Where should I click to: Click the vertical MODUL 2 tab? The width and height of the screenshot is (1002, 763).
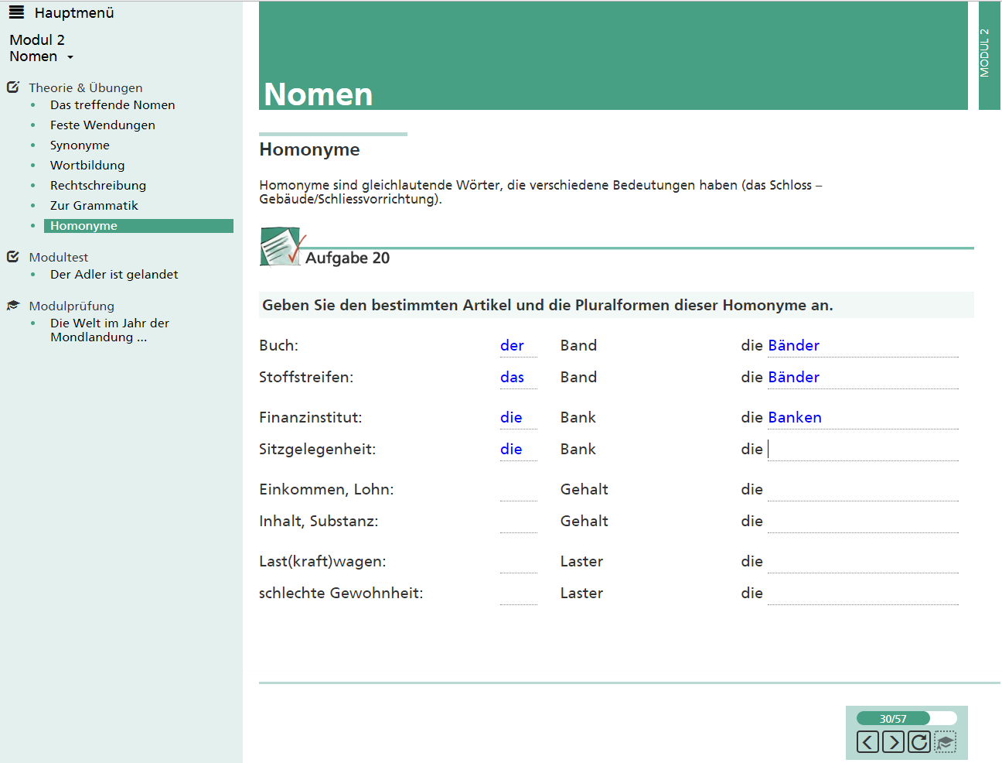click(989, 55)
